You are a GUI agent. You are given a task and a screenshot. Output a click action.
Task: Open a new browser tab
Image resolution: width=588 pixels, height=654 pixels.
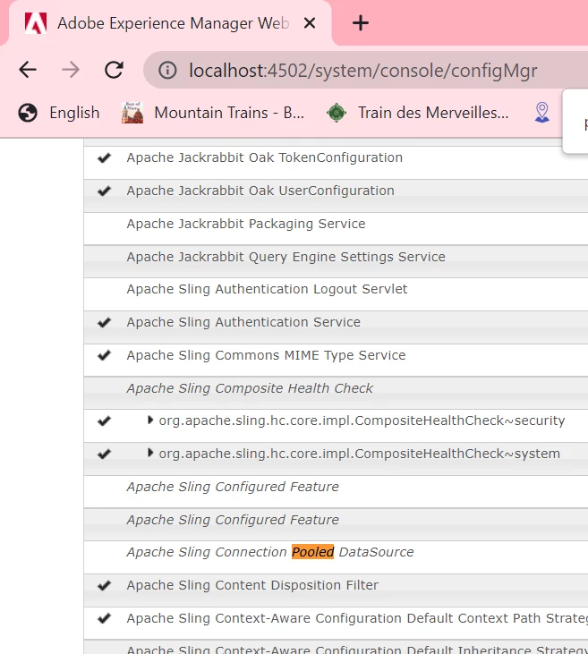coord(360,23)
